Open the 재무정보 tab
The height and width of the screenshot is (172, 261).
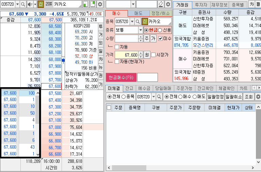(219, 5)
